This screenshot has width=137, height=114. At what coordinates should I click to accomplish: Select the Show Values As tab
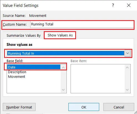point(60,35)
